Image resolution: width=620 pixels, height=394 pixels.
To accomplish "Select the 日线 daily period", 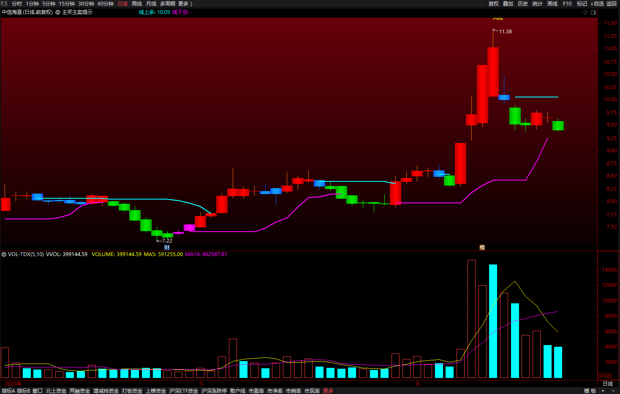I will point(122,4).
